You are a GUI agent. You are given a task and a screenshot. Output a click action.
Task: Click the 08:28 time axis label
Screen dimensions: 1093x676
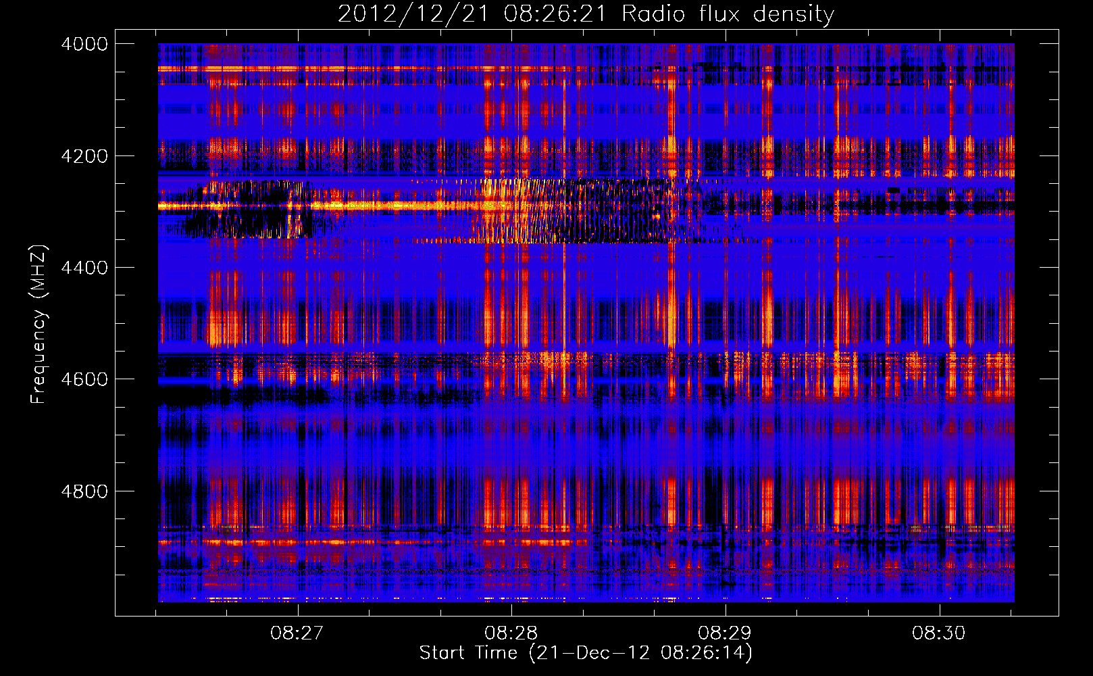(x=511, y=633)
